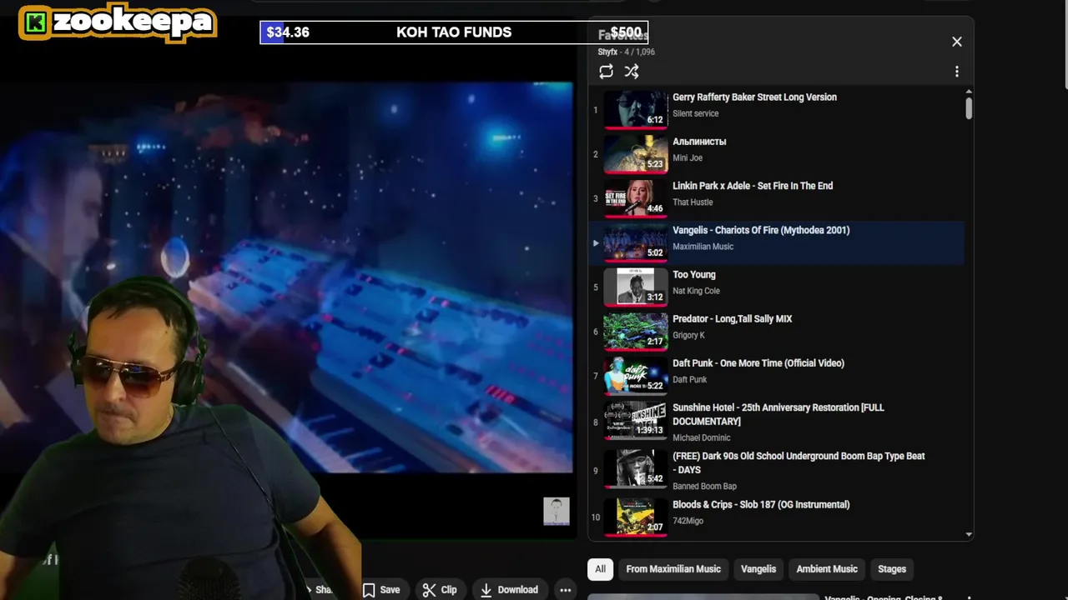1068x600 pixels.
Task: Toggle playlist shuffle
Action: tap(632, 72)
